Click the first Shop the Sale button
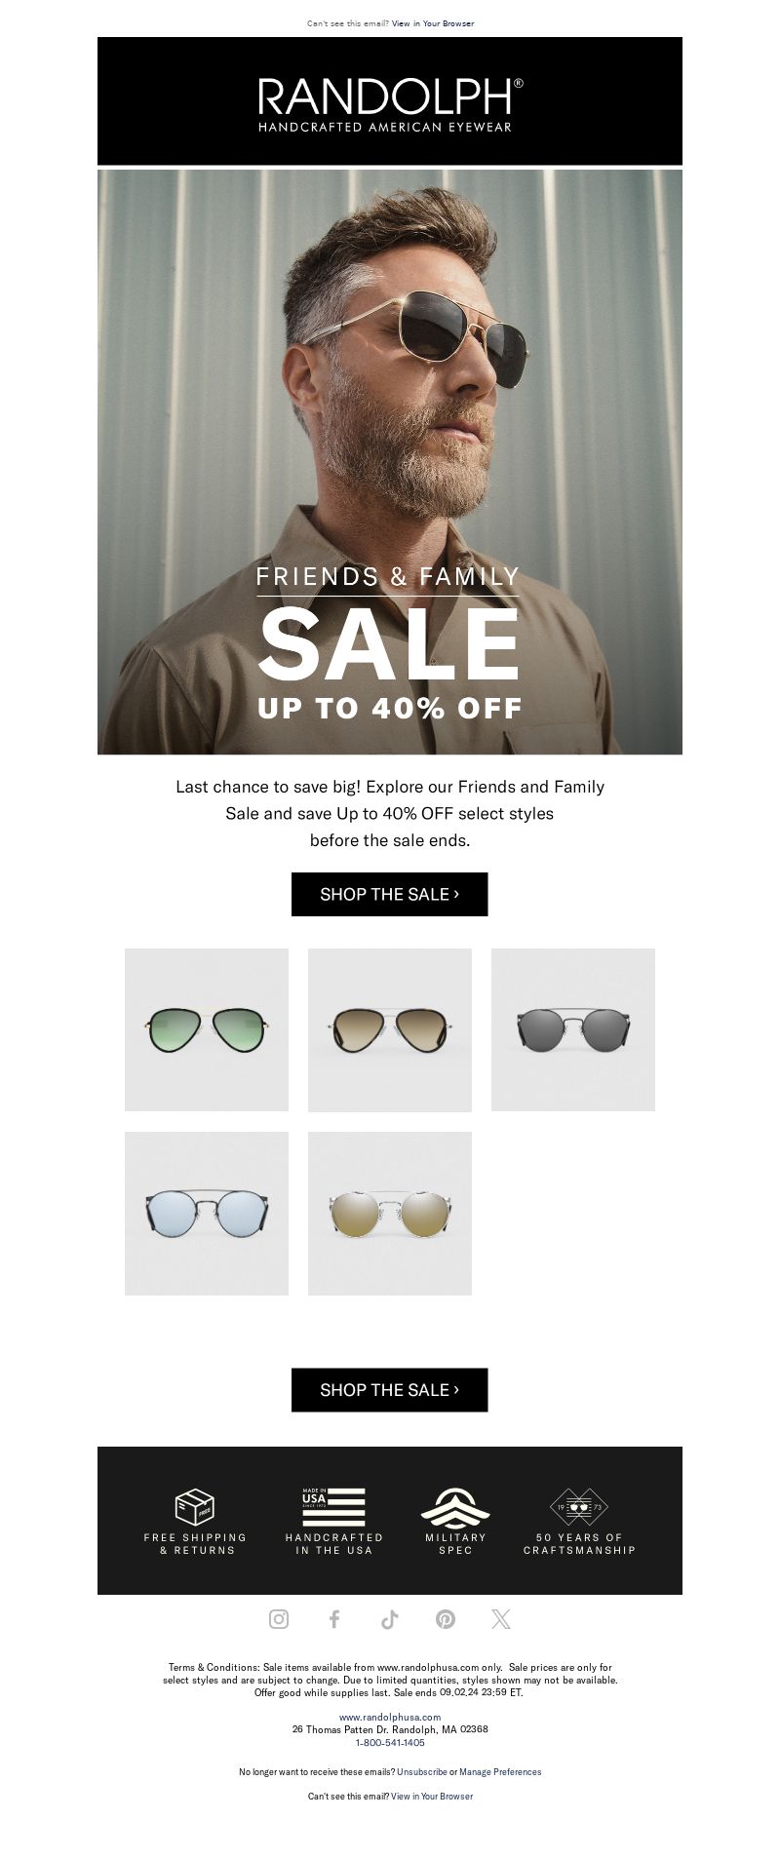The height and width of the screenshot is (1858, 780). (x=390, y=894)
